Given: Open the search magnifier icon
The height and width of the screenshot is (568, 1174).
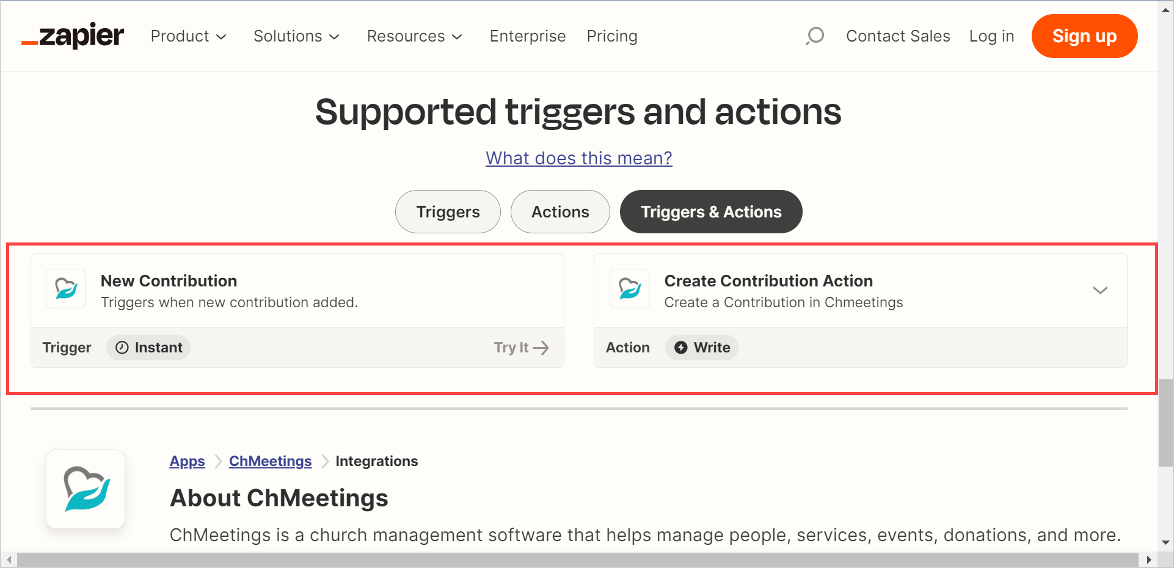Looking at the screenshot, I should (x=814, y=36).
